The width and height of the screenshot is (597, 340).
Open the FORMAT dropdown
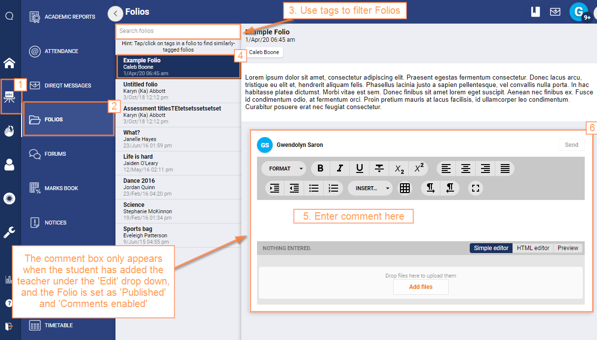point(284,168)
